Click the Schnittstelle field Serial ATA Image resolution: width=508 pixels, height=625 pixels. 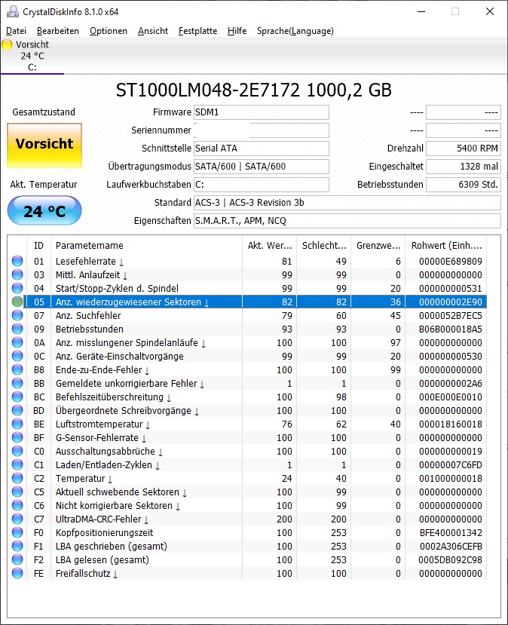coord(262,149)
